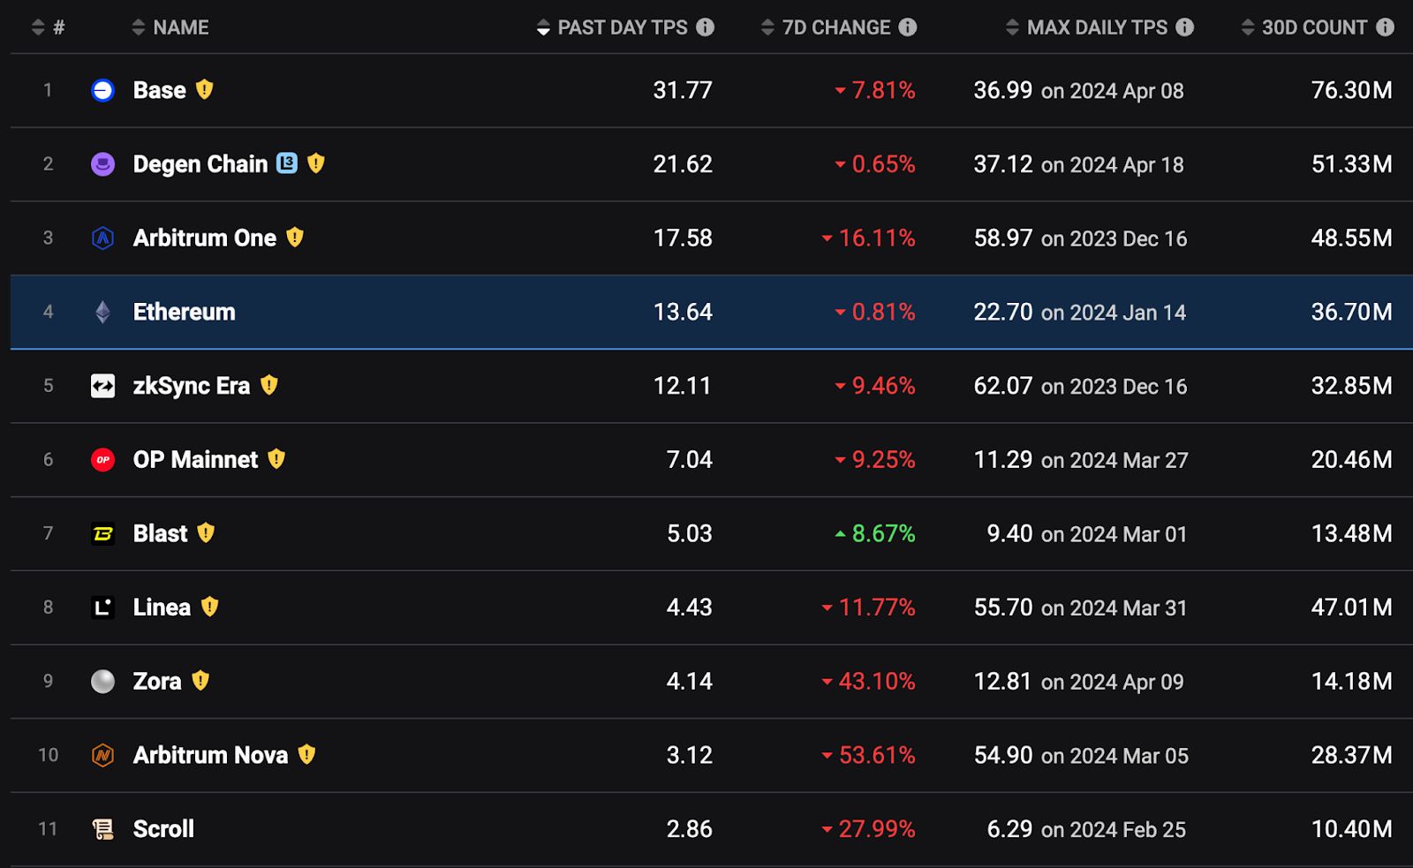The image size is (1413, 868).
Task: Click the info icon beside Max Daily TPS
Action: pyautogui.click(x=1185, y=27)
